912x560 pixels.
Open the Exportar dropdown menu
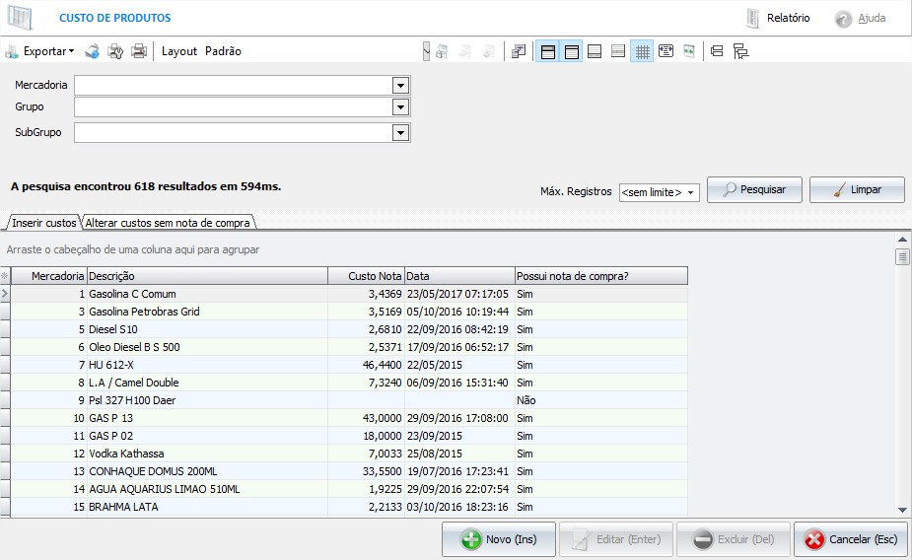pyautogui.click(x=40, y=51)
